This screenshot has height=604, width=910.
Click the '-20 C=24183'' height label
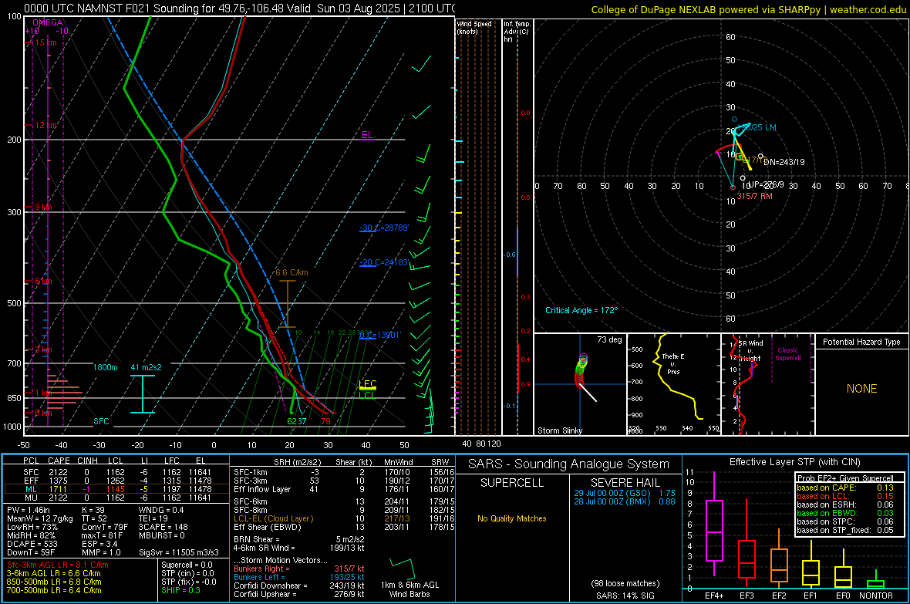(x=384, y=262)
